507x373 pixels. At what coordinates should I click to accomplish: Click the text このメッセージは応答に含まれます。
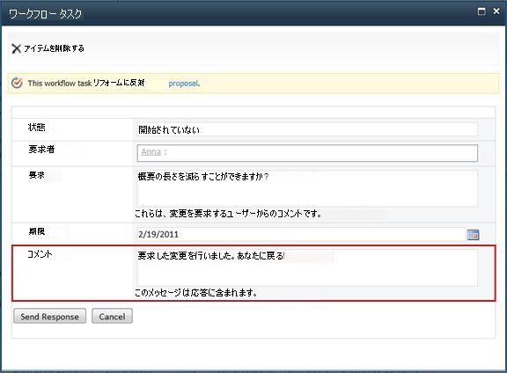196,293
